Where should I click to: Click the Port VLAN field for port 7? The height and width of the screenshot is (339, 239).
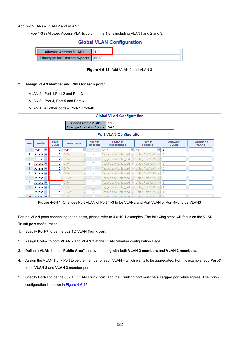[x=55, y=183]
